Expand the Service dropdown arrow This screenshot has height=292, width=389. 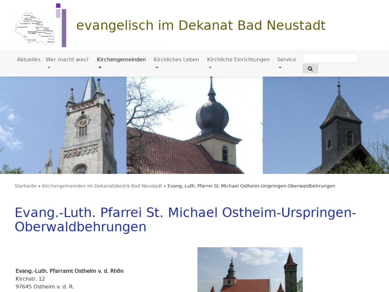pos(280,68)
